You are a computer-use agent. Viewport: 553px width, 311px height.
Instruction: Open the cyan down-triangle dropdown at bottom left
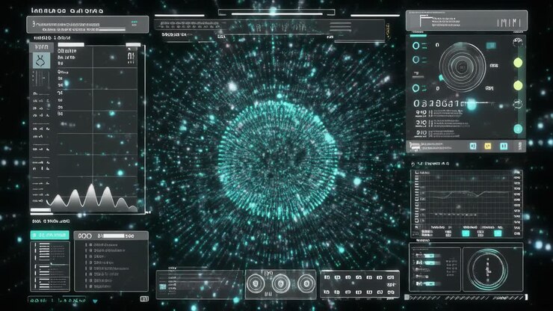tap(95, 301)
